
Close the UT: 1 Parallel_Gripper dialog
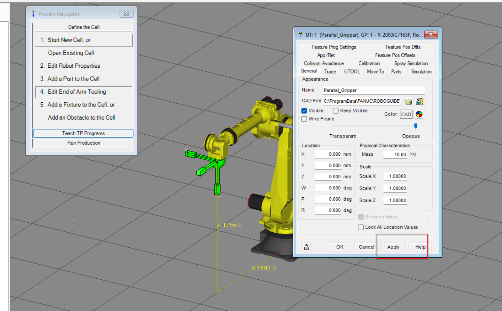click(431, 34)
